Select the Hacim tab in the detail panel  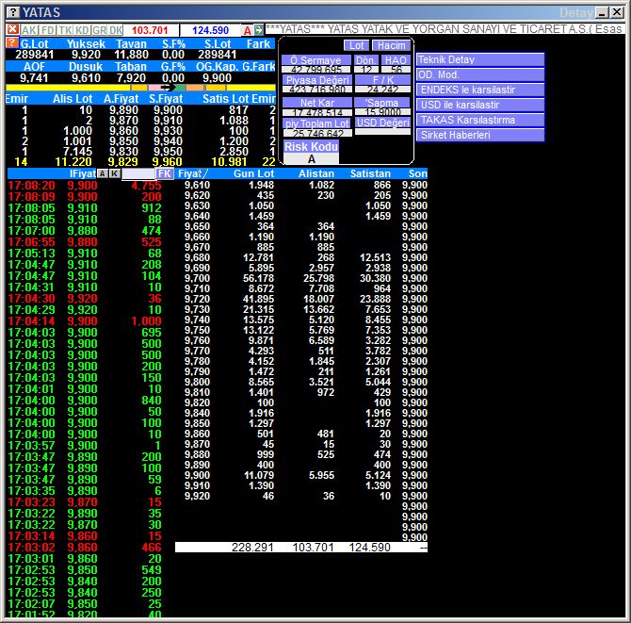pyautogui.click(x=391, y=45)
